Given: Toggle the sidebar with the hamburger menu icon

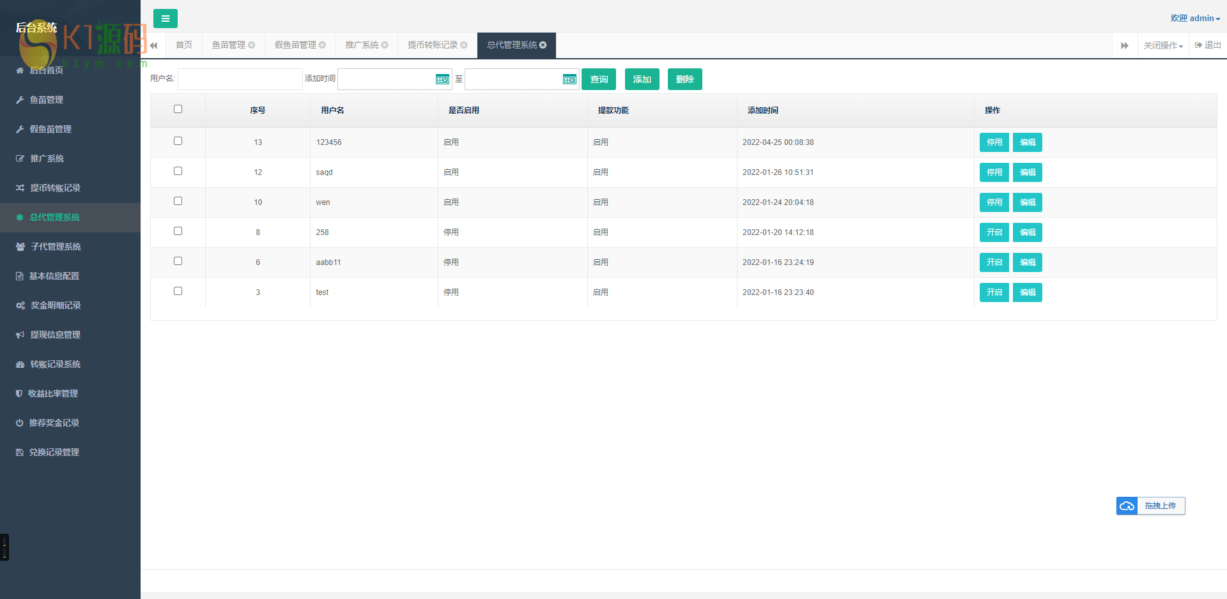Looking at the screenshot, I should point(166,19).
